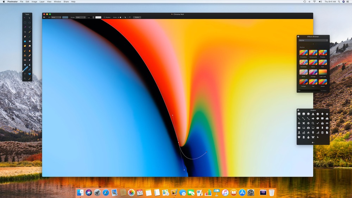Select the Light Leak effect thumbnail

(322, 72)
